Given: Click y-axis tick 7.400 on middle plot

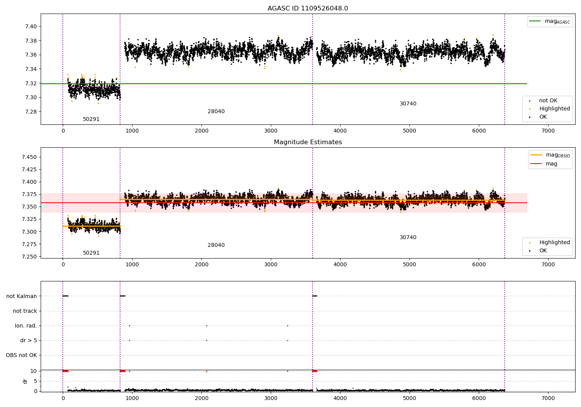Looking at the screenshot, I should click(x=29, y=182).
